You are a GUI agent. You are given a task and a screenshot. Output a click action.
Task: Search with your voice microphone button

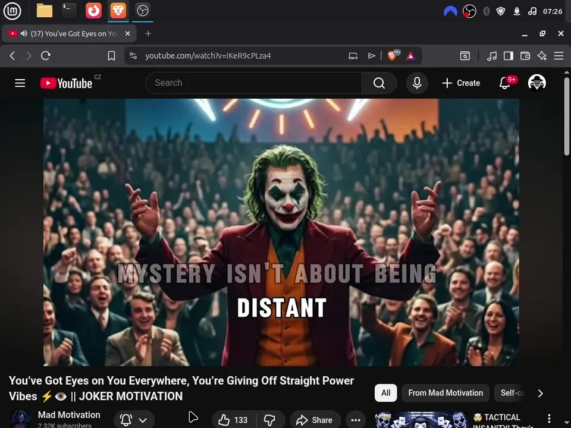pyautogui.click(x=417, y=83)
